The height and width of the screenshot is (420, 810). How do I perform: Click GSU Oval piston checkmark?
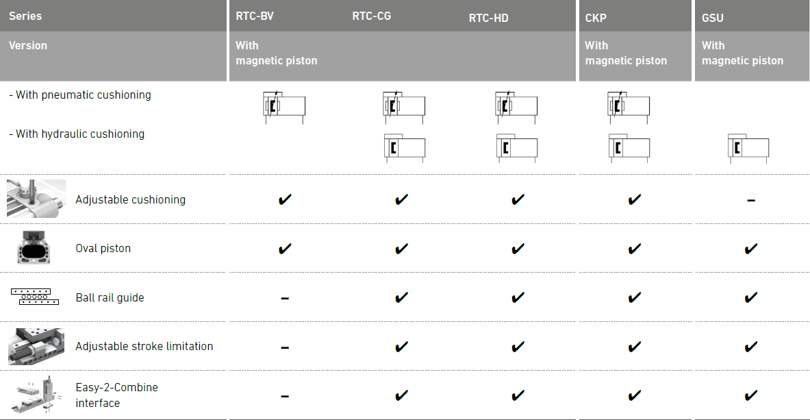coord(751,249)
